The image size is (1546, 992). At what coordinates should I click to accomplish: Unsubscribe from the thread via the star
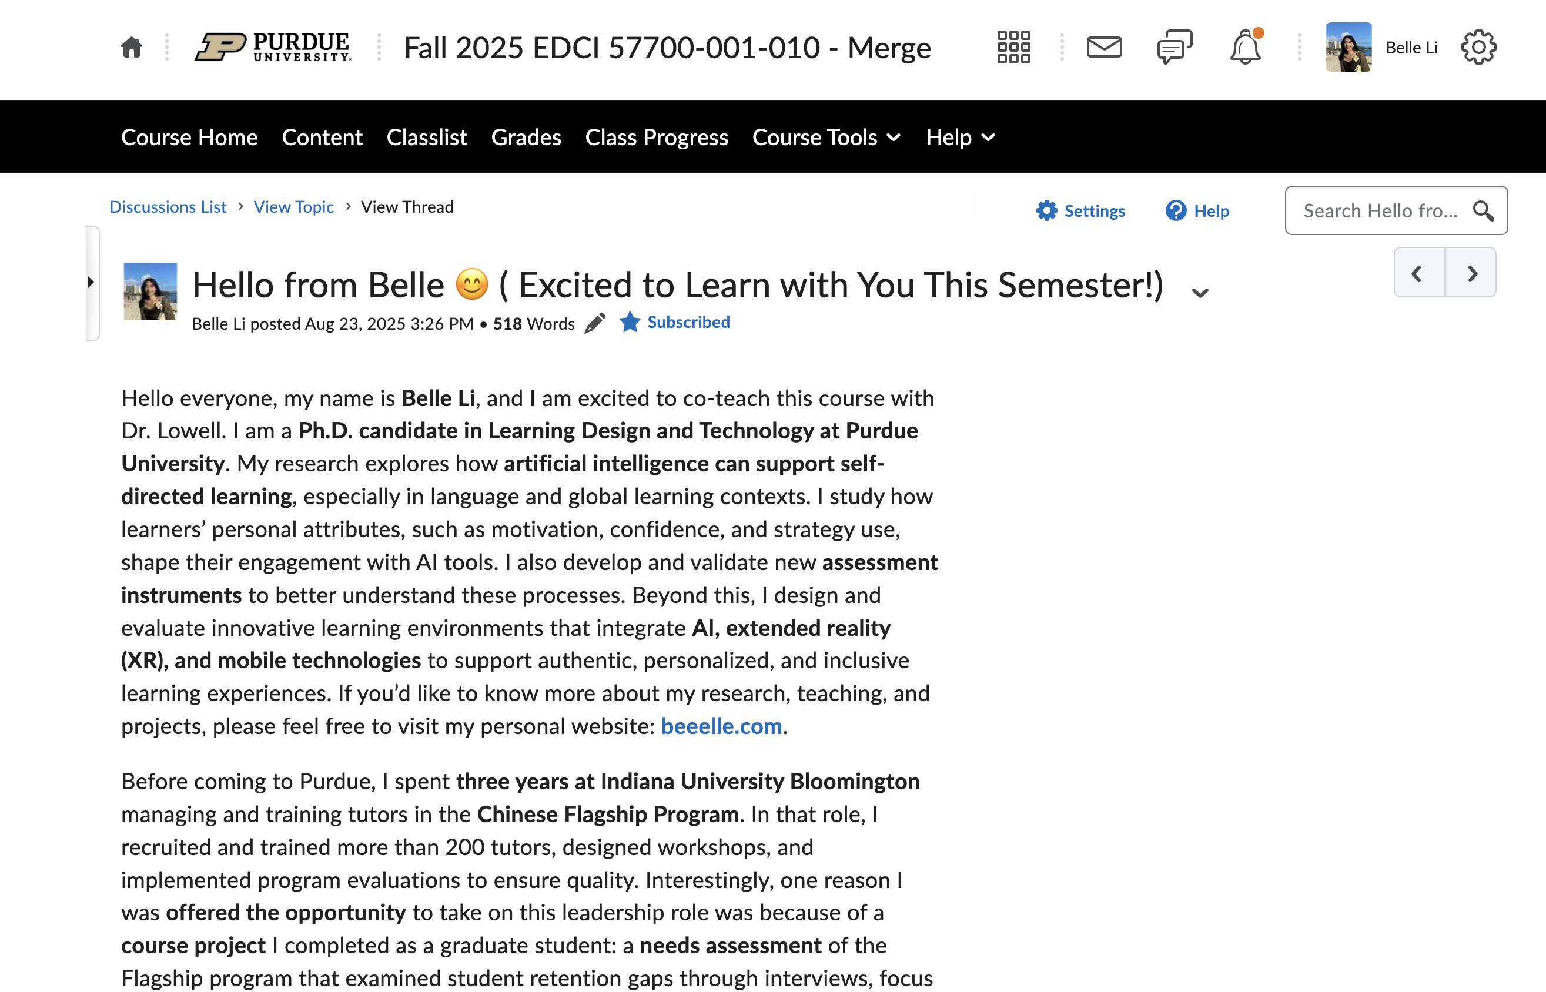pyautogui.click(x=630, y=321)
